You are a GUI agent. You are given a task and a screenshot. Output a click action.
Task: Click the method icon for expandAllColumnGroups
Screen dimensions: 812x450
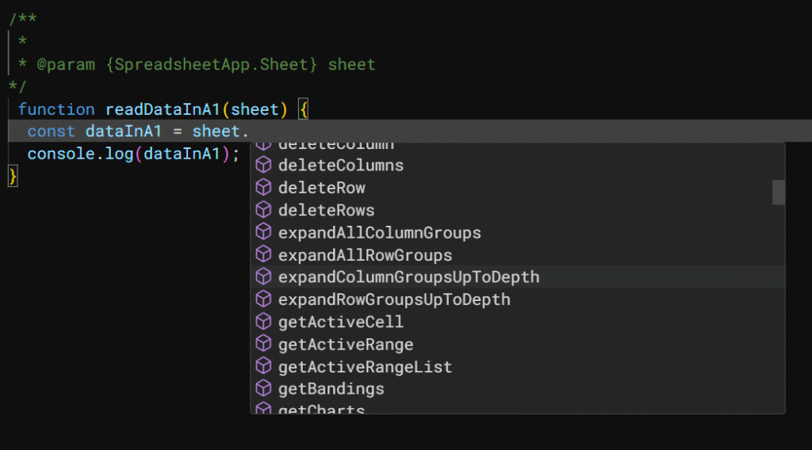pos(264,233)
